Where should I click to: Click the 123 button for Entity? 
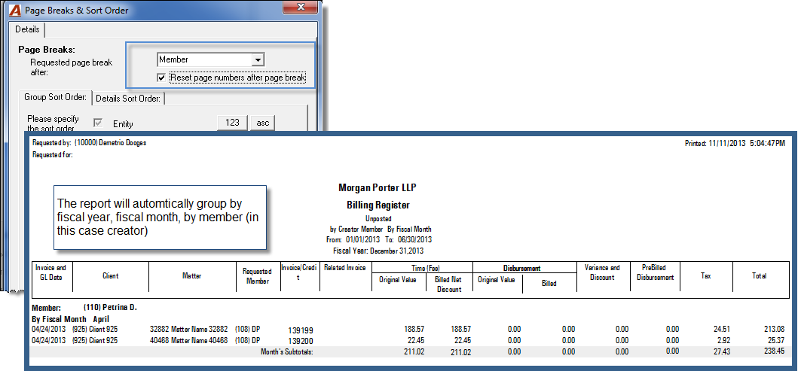point(232,123)
